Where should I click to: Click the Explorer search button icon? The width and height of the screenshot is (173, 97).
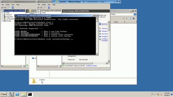point(135,14)
